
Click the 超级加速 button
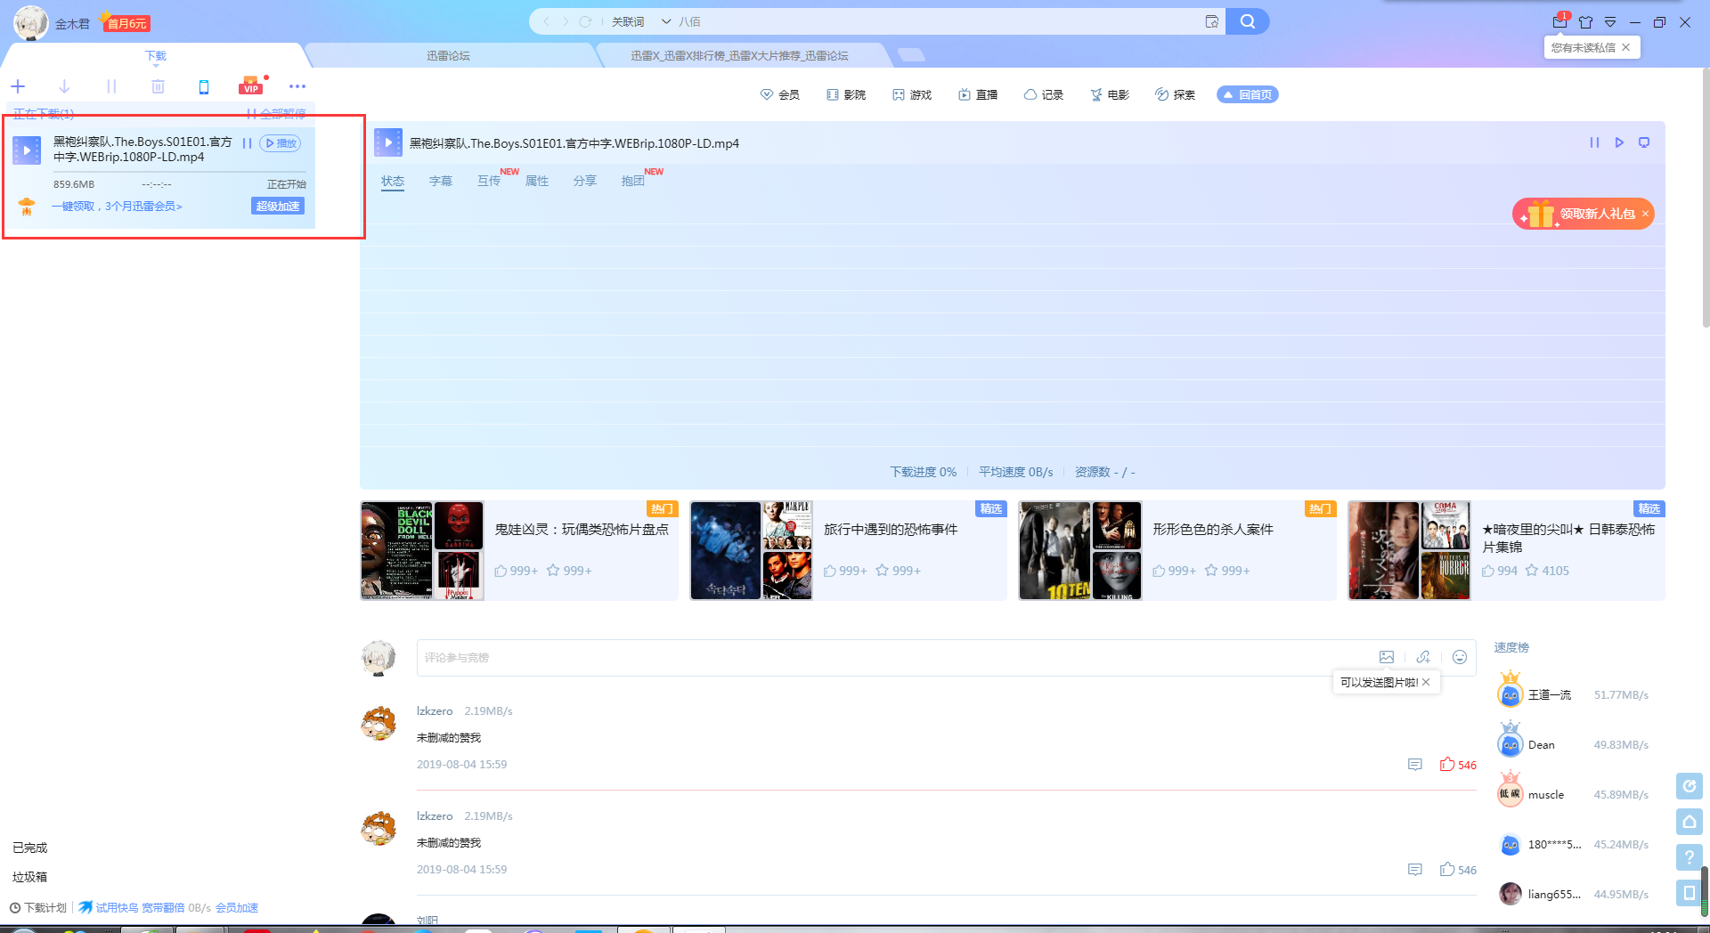[x=278, y=206]
